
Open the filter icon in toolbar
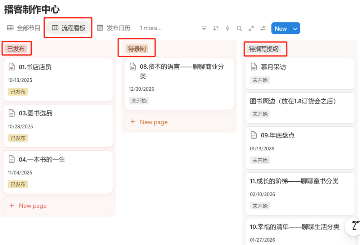click(x=204, y=28)
